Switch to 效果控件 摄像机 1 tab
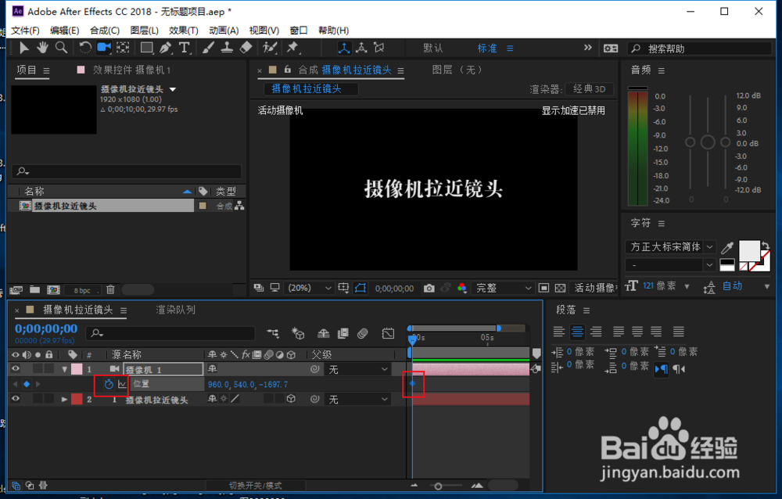 131,70
